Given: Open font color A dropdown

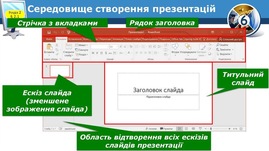Looking at the screenshot, I should click(x=130, y=53).
